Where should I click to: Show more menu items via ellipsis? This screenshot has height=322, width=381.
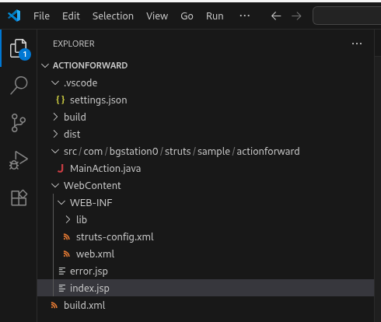[245, 16]
